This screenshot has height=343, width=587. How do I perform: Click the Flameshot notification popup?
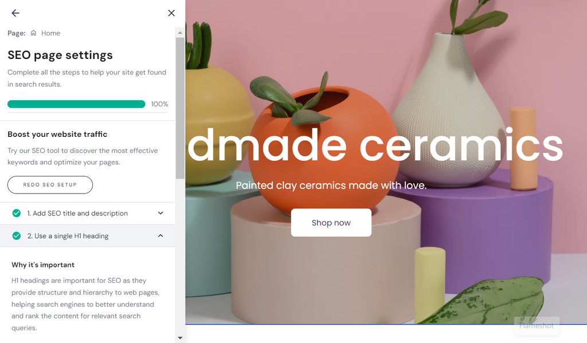[537, 326]
